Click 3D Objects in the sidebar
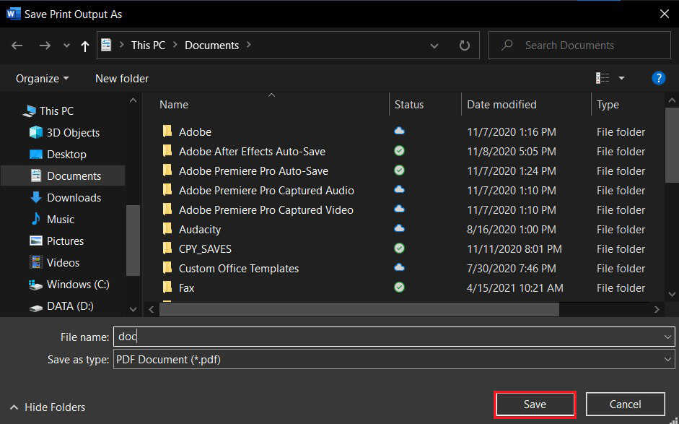Viewport: 679px width, 424px height. tap(73, 133)
